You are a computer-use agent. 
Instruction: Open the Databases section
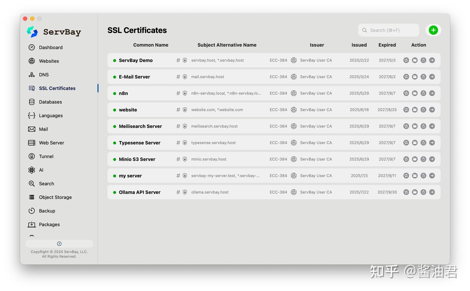[x=50, y=102]
